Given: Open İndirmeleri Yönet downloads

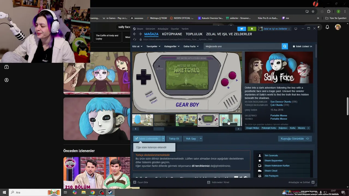Looking at the screenshot, I should (218, 182).
